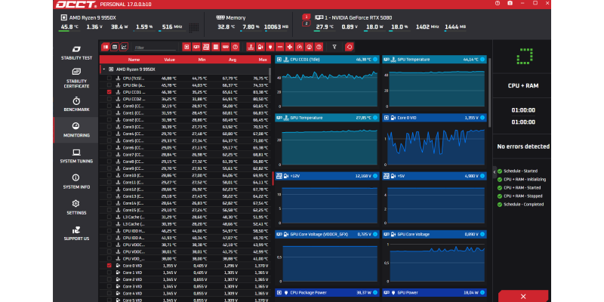The image size is (604, 302).
Task: Sort the table by Max column
Action: tap(263, 60)
